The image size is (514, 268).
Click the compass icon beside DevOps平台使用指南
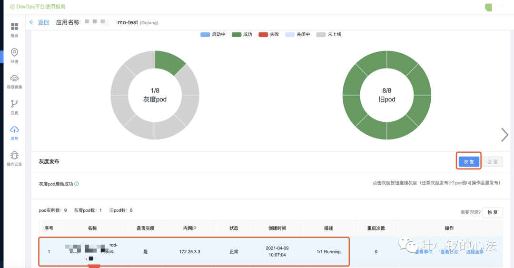pos(12,7)
